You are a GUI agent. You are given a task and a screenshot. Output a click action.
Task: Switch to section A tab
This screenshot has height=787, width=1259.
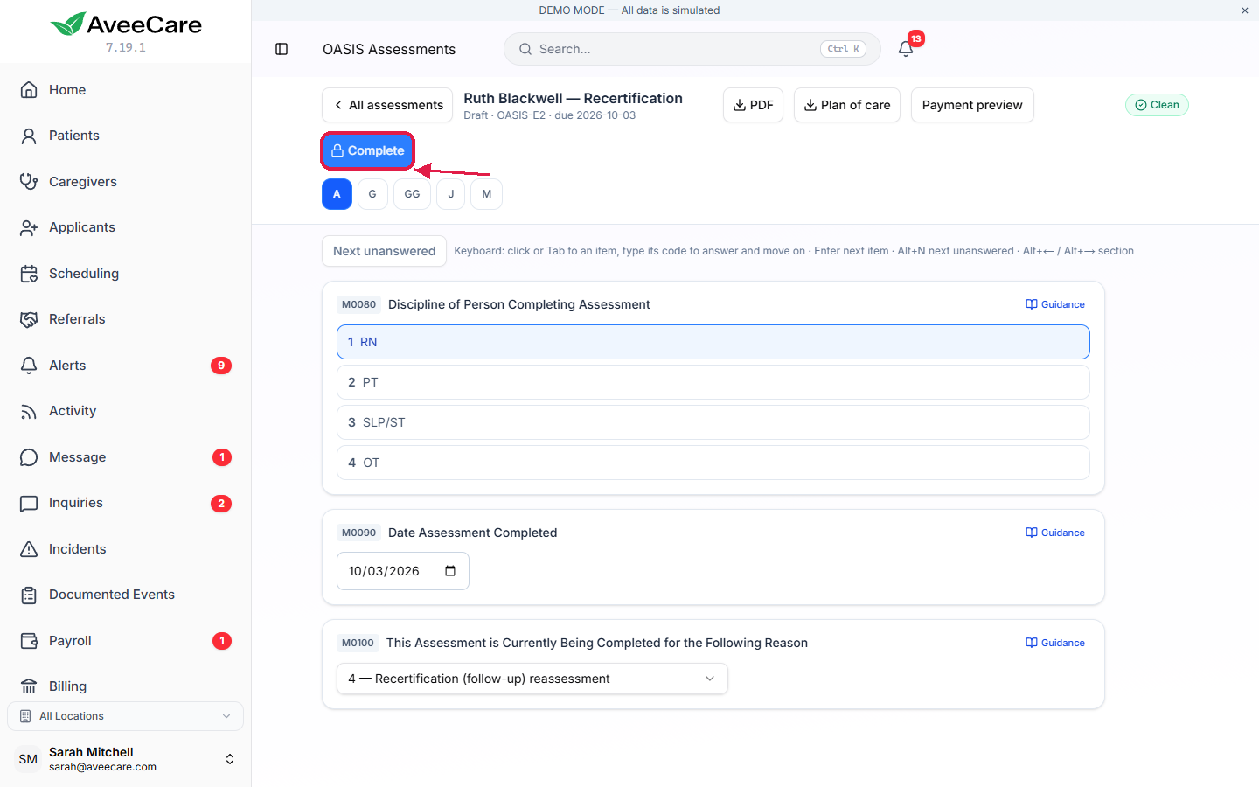coord(337,194)
